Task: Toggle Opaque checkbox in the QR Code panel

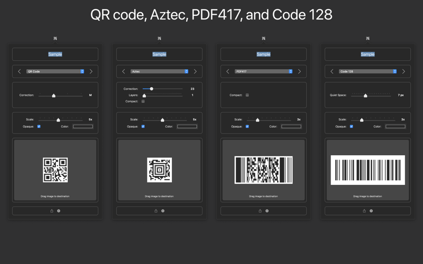Action: click(39, 126)
